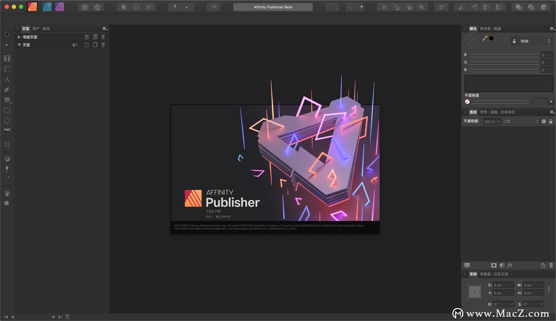Click the black colour swatch circle

pos(491,38)
